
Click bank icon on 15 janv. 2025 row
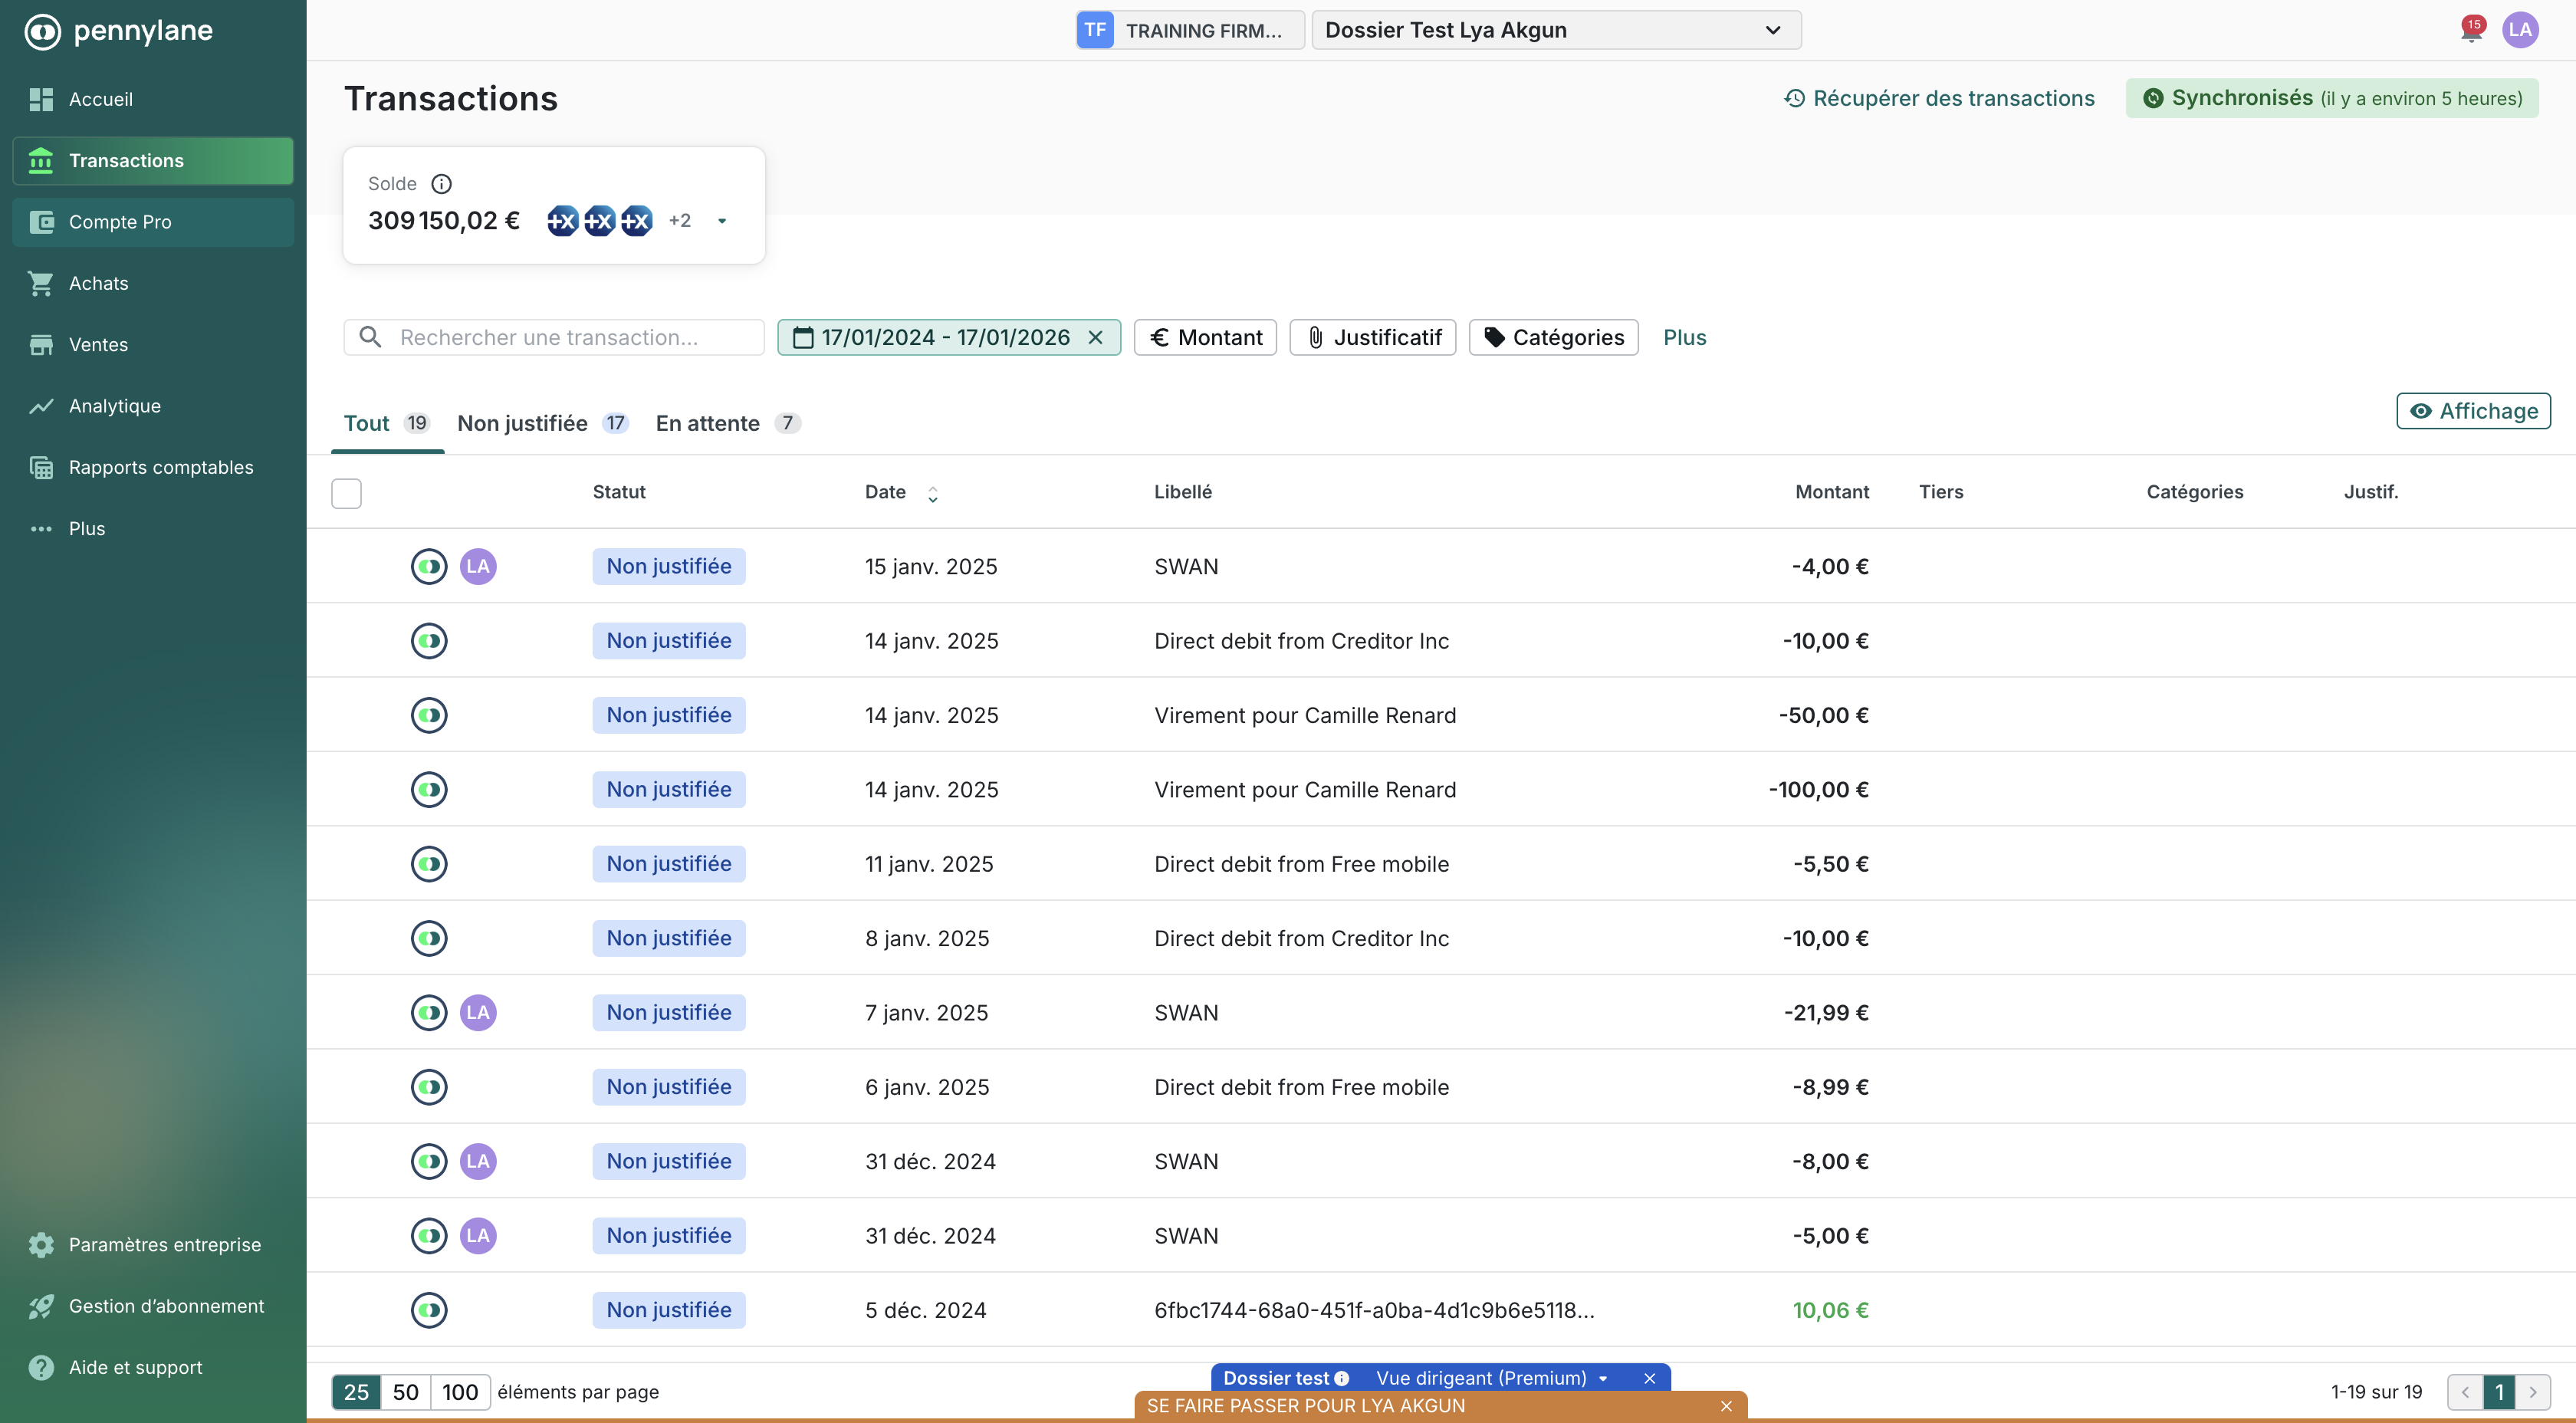click(429, 566)
